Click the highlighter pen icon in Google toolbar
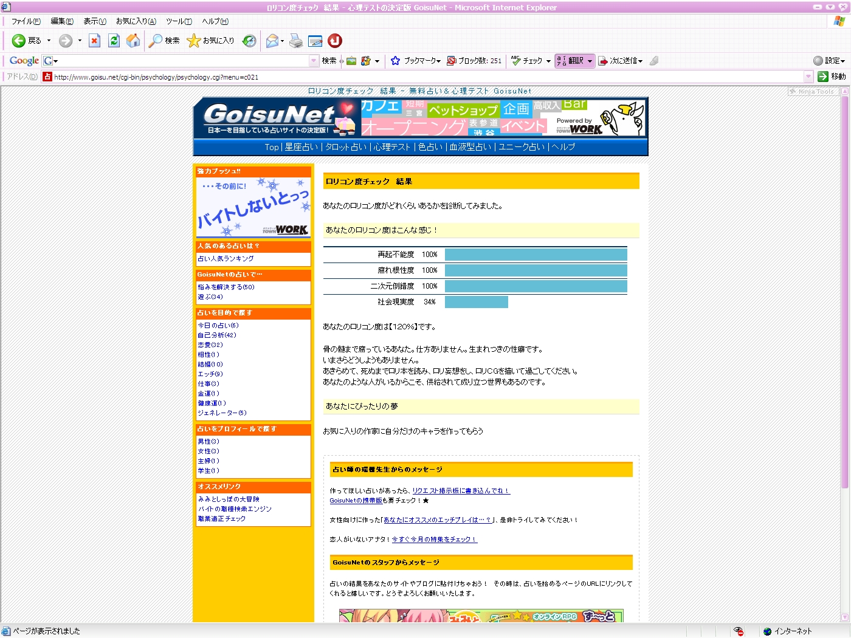The width and height of the screenshot is (851, 638). point(654,61)
